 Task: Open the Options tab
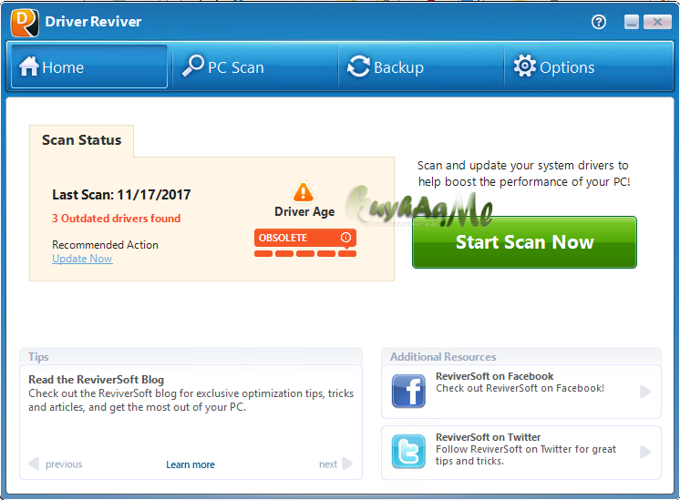click(588, 66)
